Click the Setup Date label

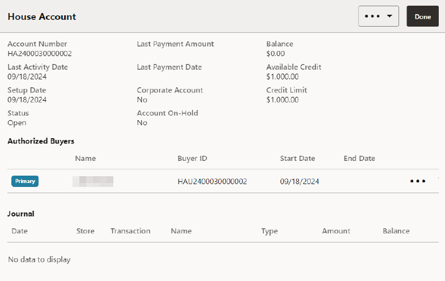(x=27, y=90)
